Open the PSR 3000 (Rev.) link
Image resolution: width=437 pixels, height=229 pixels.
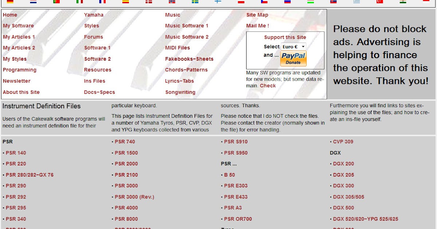pos(134,197)
